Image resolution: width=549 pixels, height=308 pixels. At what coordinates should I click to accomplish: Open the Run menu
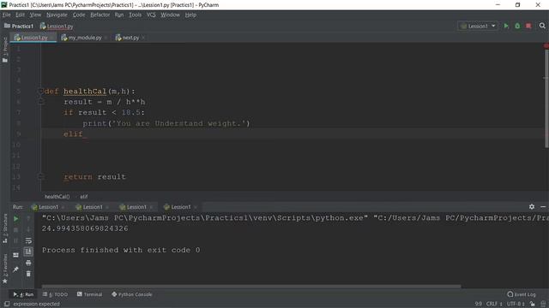(119, 15)
